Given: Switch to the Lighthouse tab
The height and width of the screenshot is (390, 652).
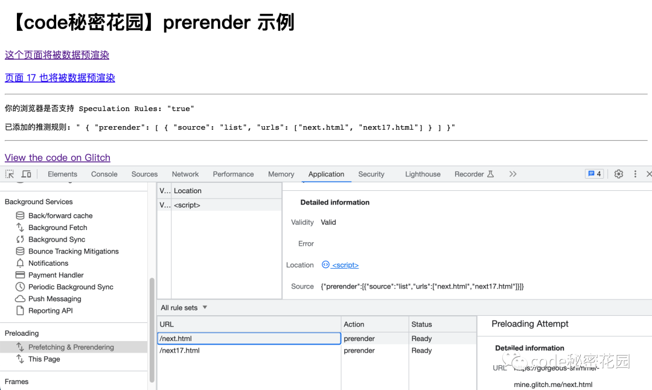Looking at the screenshot, I should (423, 174).
